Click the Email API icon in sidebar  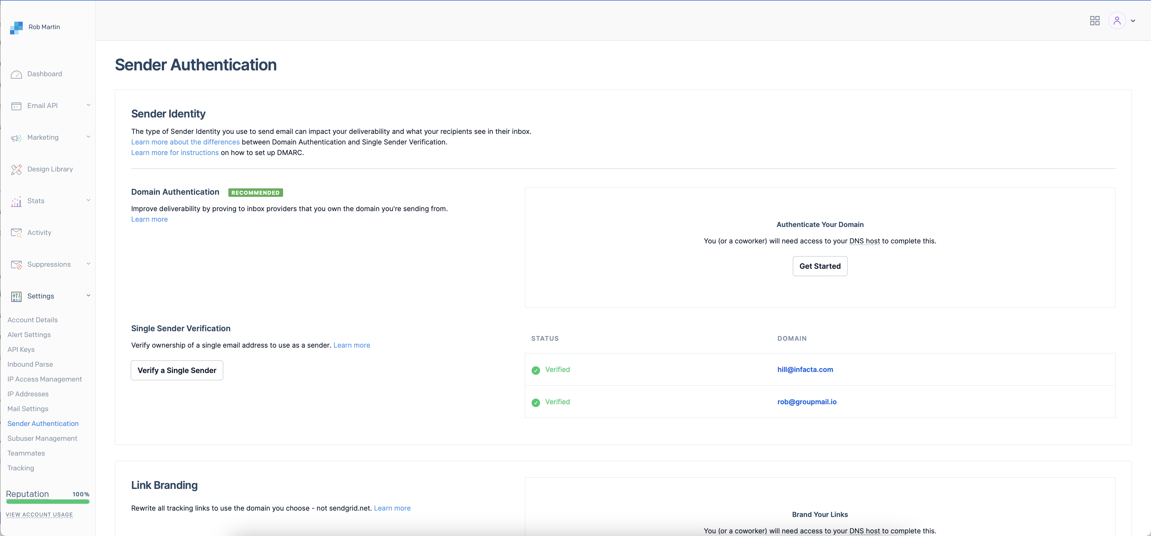click(x=16, y=106)
